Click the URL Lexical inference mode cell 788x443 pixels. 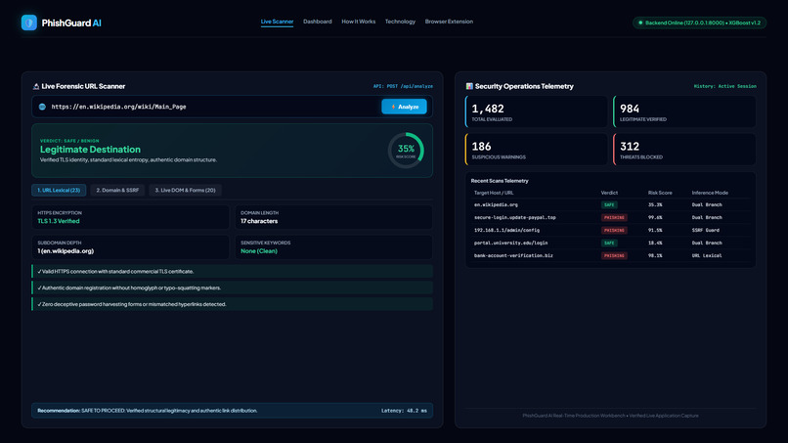[707, 255]
